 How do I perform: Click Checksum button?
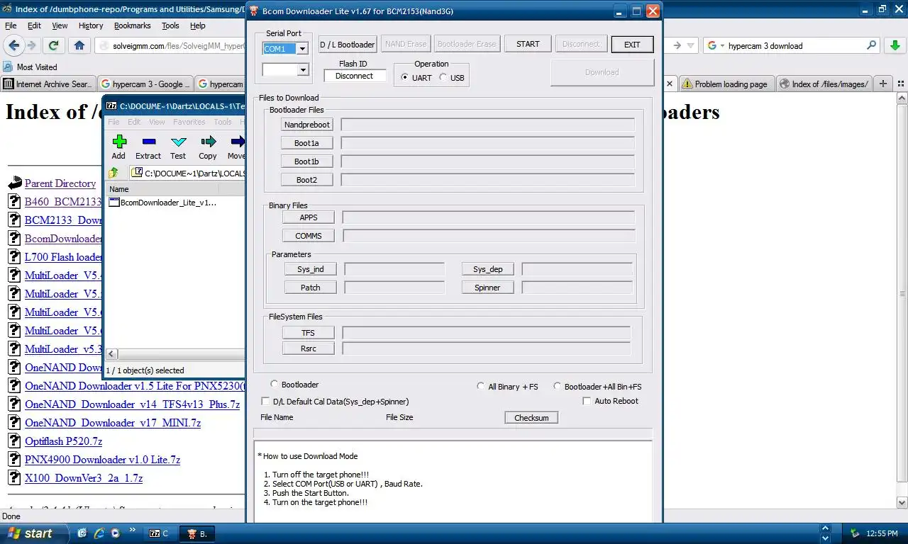pos(531,418)
